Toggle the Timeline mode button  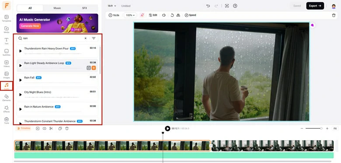24,128
